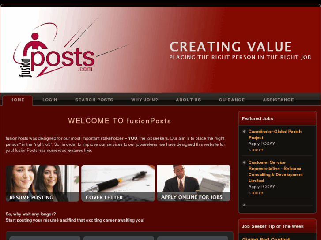321x240 pixels.
Task: Click the Featured Jobs panel header
Action: coord(277,118)
